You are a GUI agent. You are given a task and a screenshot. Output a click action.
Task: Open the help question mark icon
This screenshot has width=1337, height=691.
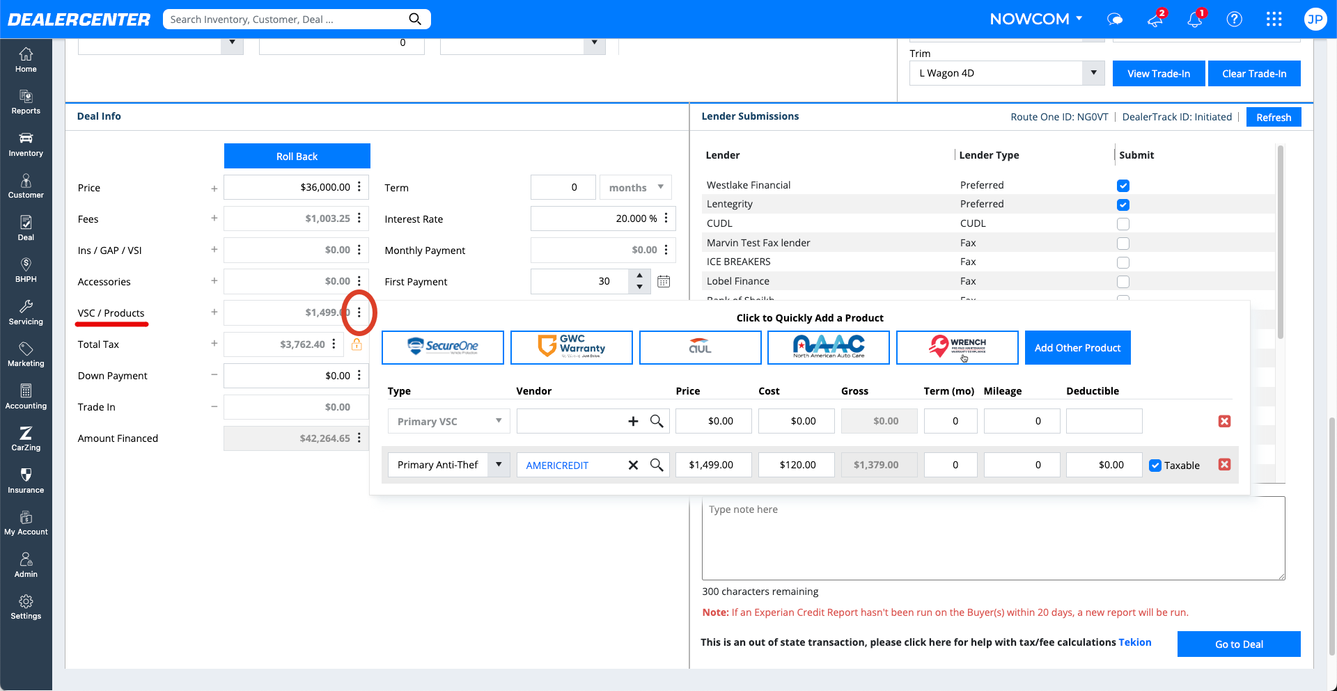pyautogui.click(x=1235, y=19)
